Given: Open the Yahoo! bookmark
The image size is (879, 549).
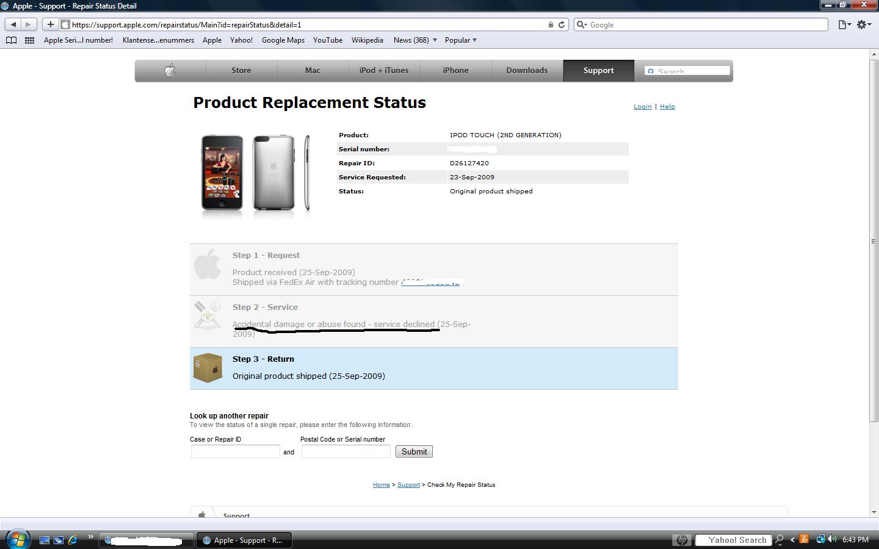Looking at the screenshot, I should (x=241, y=40).
